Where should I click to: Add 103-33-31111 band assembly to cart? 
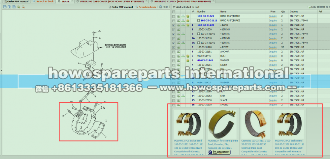(178, 21)
